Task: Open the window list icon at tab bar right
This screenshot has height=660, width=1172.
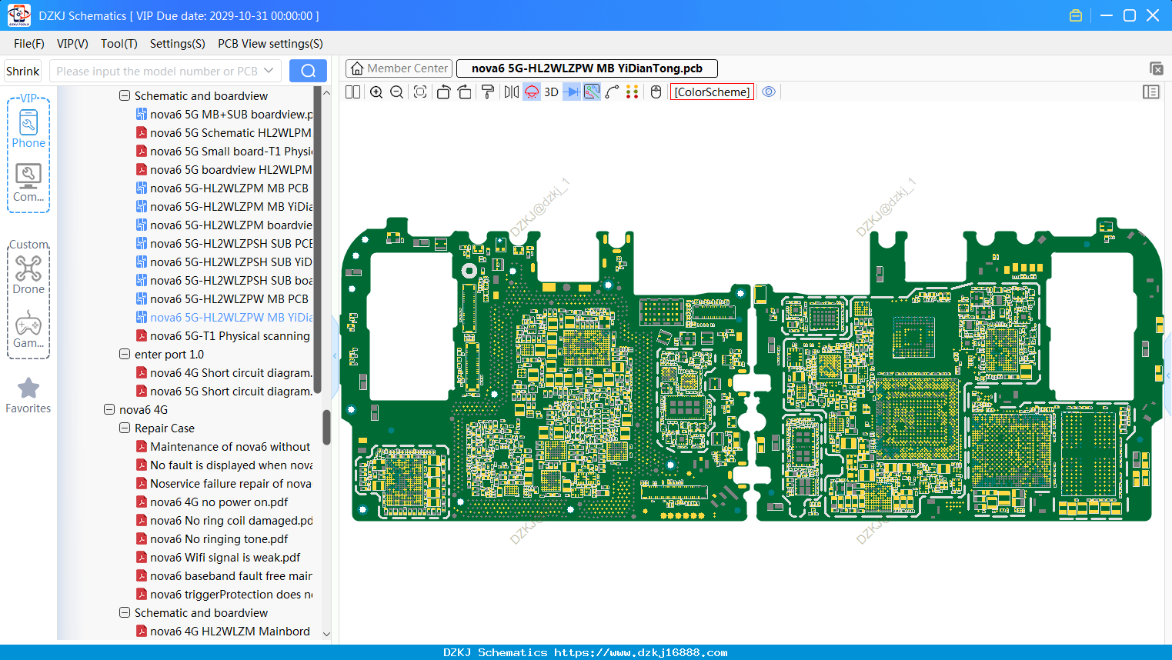Action: [x=1156, y=68]
